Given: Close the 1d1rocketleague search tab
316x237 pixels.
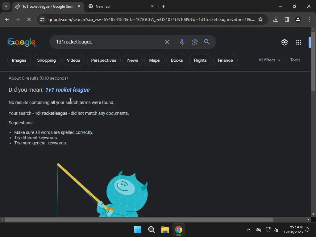Looking at the screenshot, I should tap(79, 6).
